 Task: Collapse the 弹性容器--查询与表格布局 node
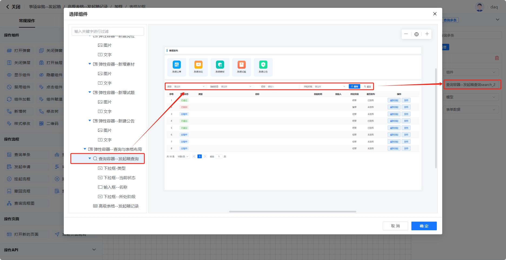click(x=85, y=149)
